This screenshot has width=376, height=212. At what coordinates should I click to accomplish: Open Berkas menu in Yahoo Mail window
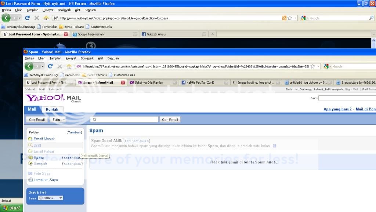[29, 58]
